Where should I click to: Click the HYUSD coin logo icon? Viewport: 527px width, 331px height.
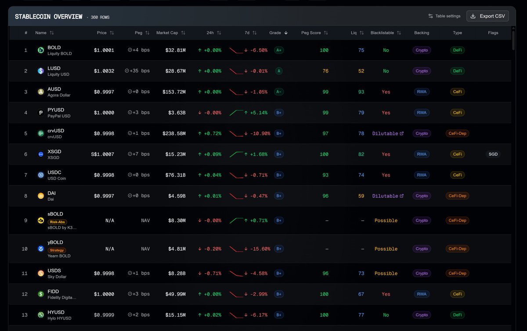pyautogui.click(x=40, y=315)
